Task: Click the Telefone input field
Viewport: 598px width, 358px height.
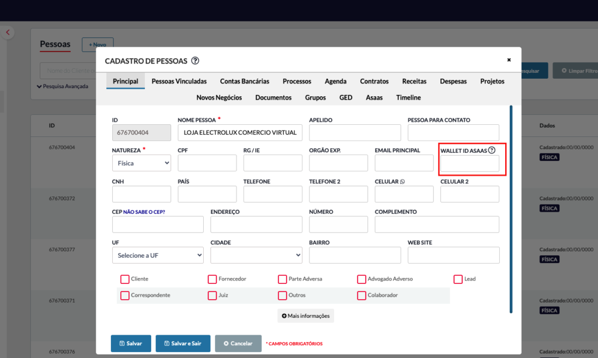Action: point(273,194)
